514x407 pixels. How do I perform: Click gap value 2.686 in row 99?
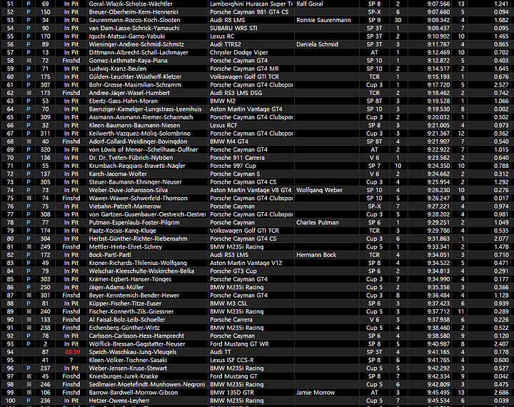[501, 393]
